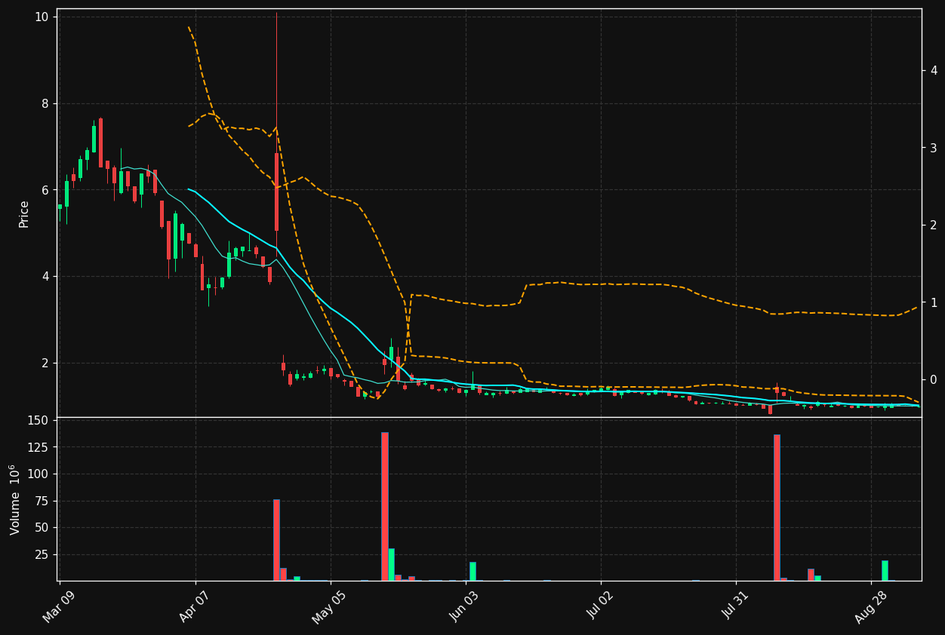Click the price tick value 8

(45, 104)
